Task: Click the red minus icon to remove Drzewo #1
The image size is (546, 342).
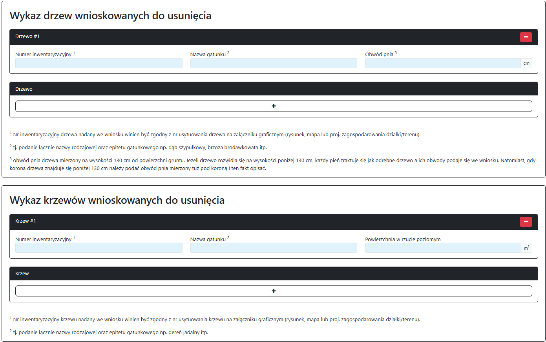Action: pyautogui.click(x=526, y=37)
